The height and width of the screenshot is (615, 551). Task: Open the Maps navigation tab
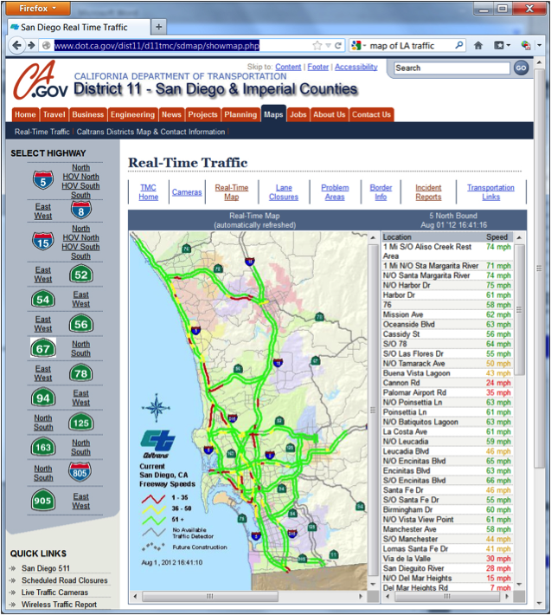tap(273, 114)
